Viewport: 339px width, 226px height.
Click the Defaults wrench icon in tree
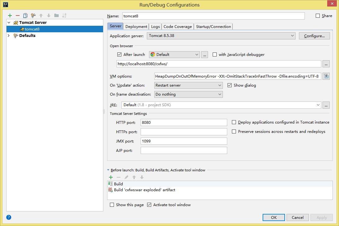pyautogui.click(x=16, y=36)
